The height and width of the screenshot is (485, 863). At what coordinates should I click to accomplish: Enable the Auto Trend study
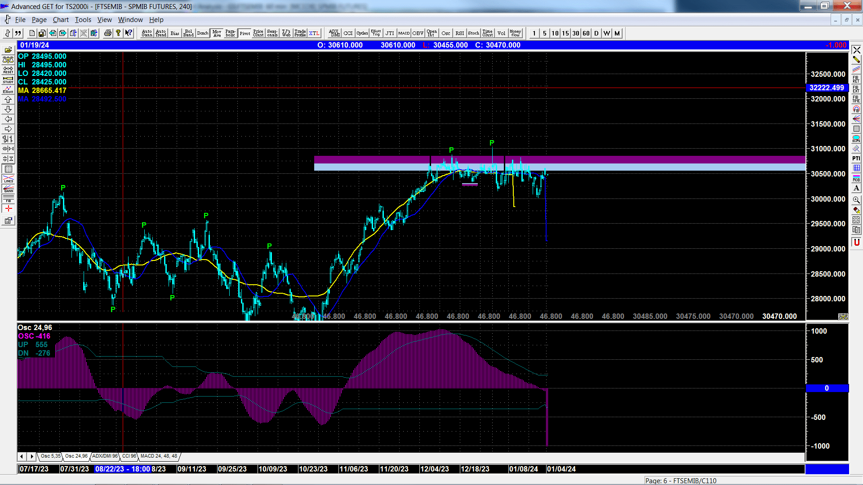coord(161,33)
